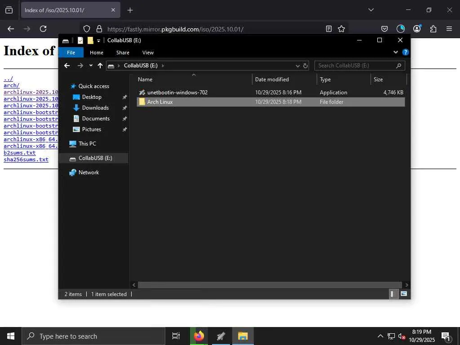Open Firefox account profile icon
The width and height of the screenshot is (460, 345).
417,28
